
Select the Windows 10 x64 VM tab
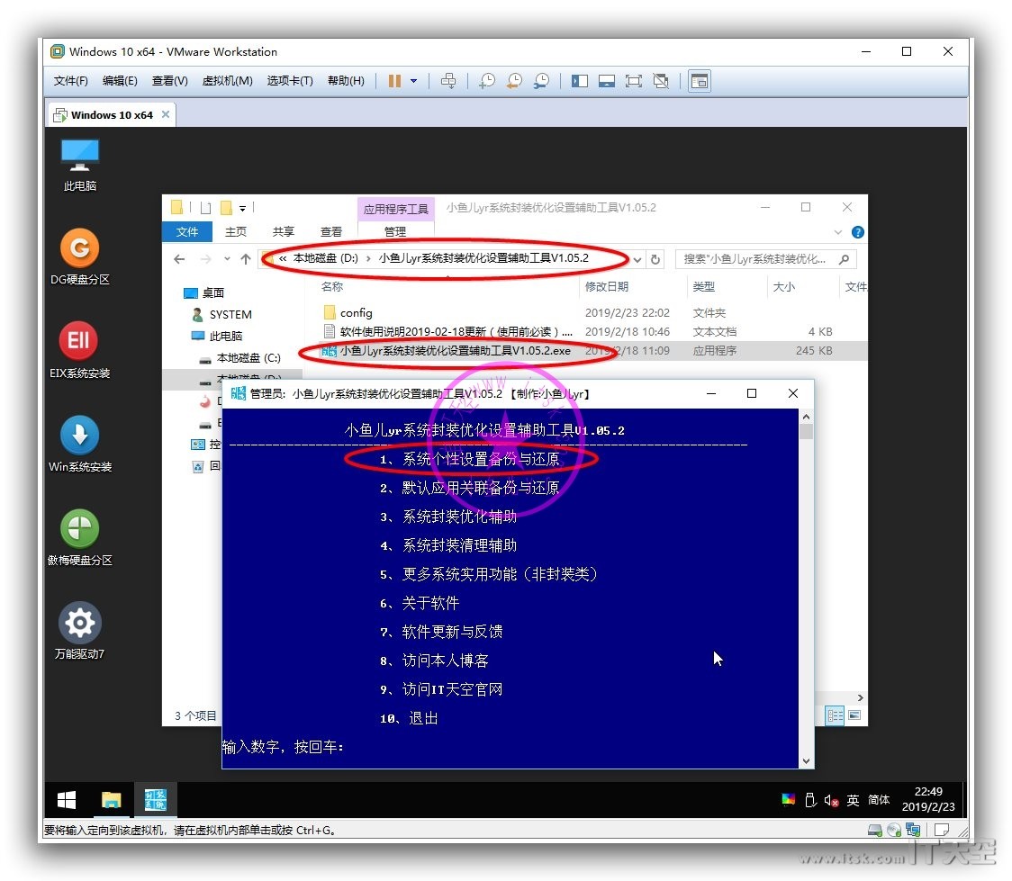point(112,115)
